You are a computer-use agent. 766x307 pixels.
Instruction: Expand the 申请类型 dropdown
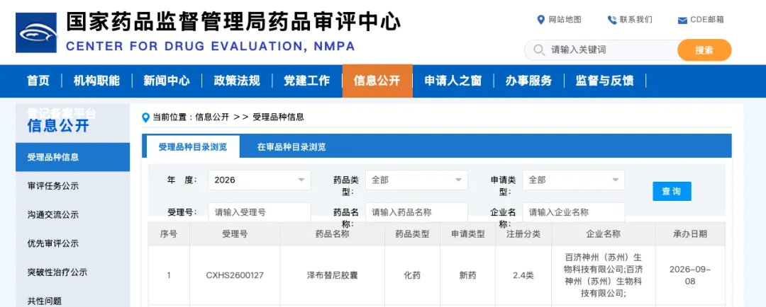574,180
